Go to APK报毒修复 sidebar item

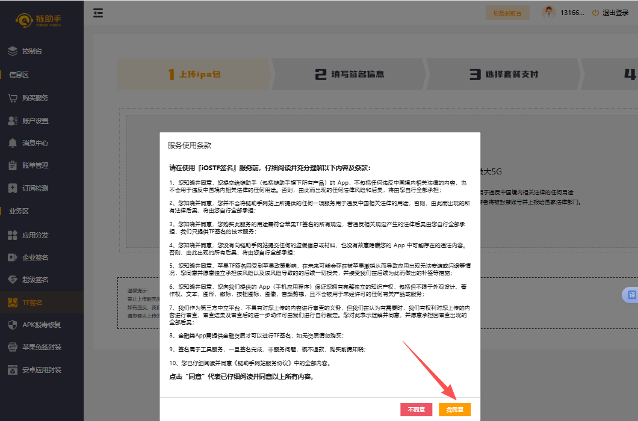click(x=41, y=325)
